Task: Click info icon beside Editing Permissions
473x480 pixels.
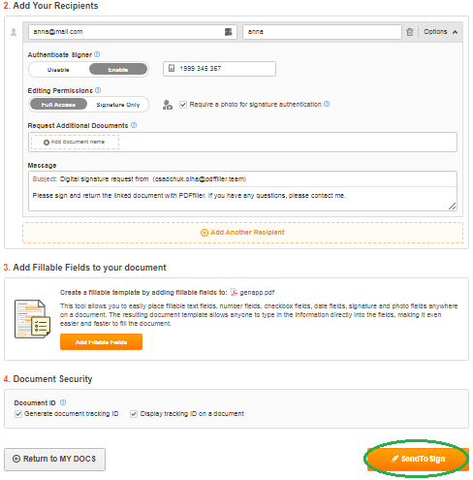Action: click(x=98, y=90)
